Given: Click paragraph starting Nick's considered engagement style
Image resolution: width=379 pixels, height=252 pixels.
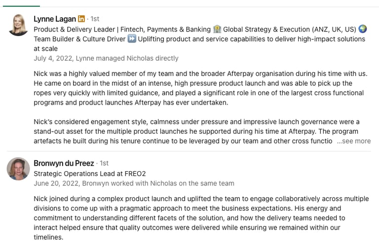Looking at the screenshot, I should click(x=202, y=132).
